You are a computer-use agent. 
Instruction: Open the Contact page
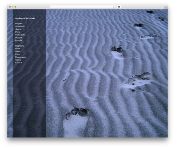point(19,63)
